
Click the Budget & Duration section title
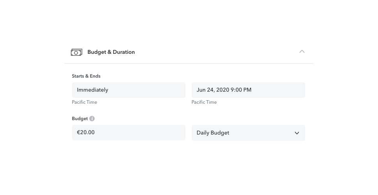coord(111,52)
